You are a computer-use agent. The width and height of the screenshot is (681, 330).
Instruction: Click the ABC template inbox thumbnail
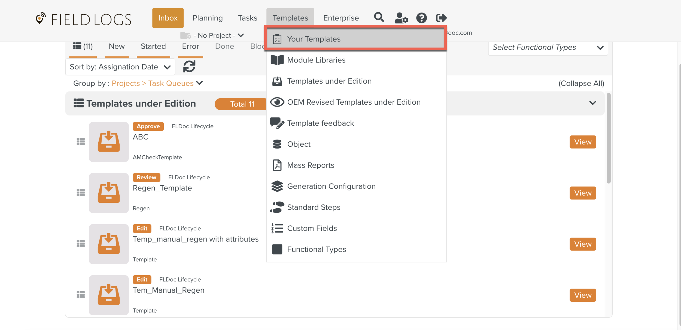coord(109,142)
